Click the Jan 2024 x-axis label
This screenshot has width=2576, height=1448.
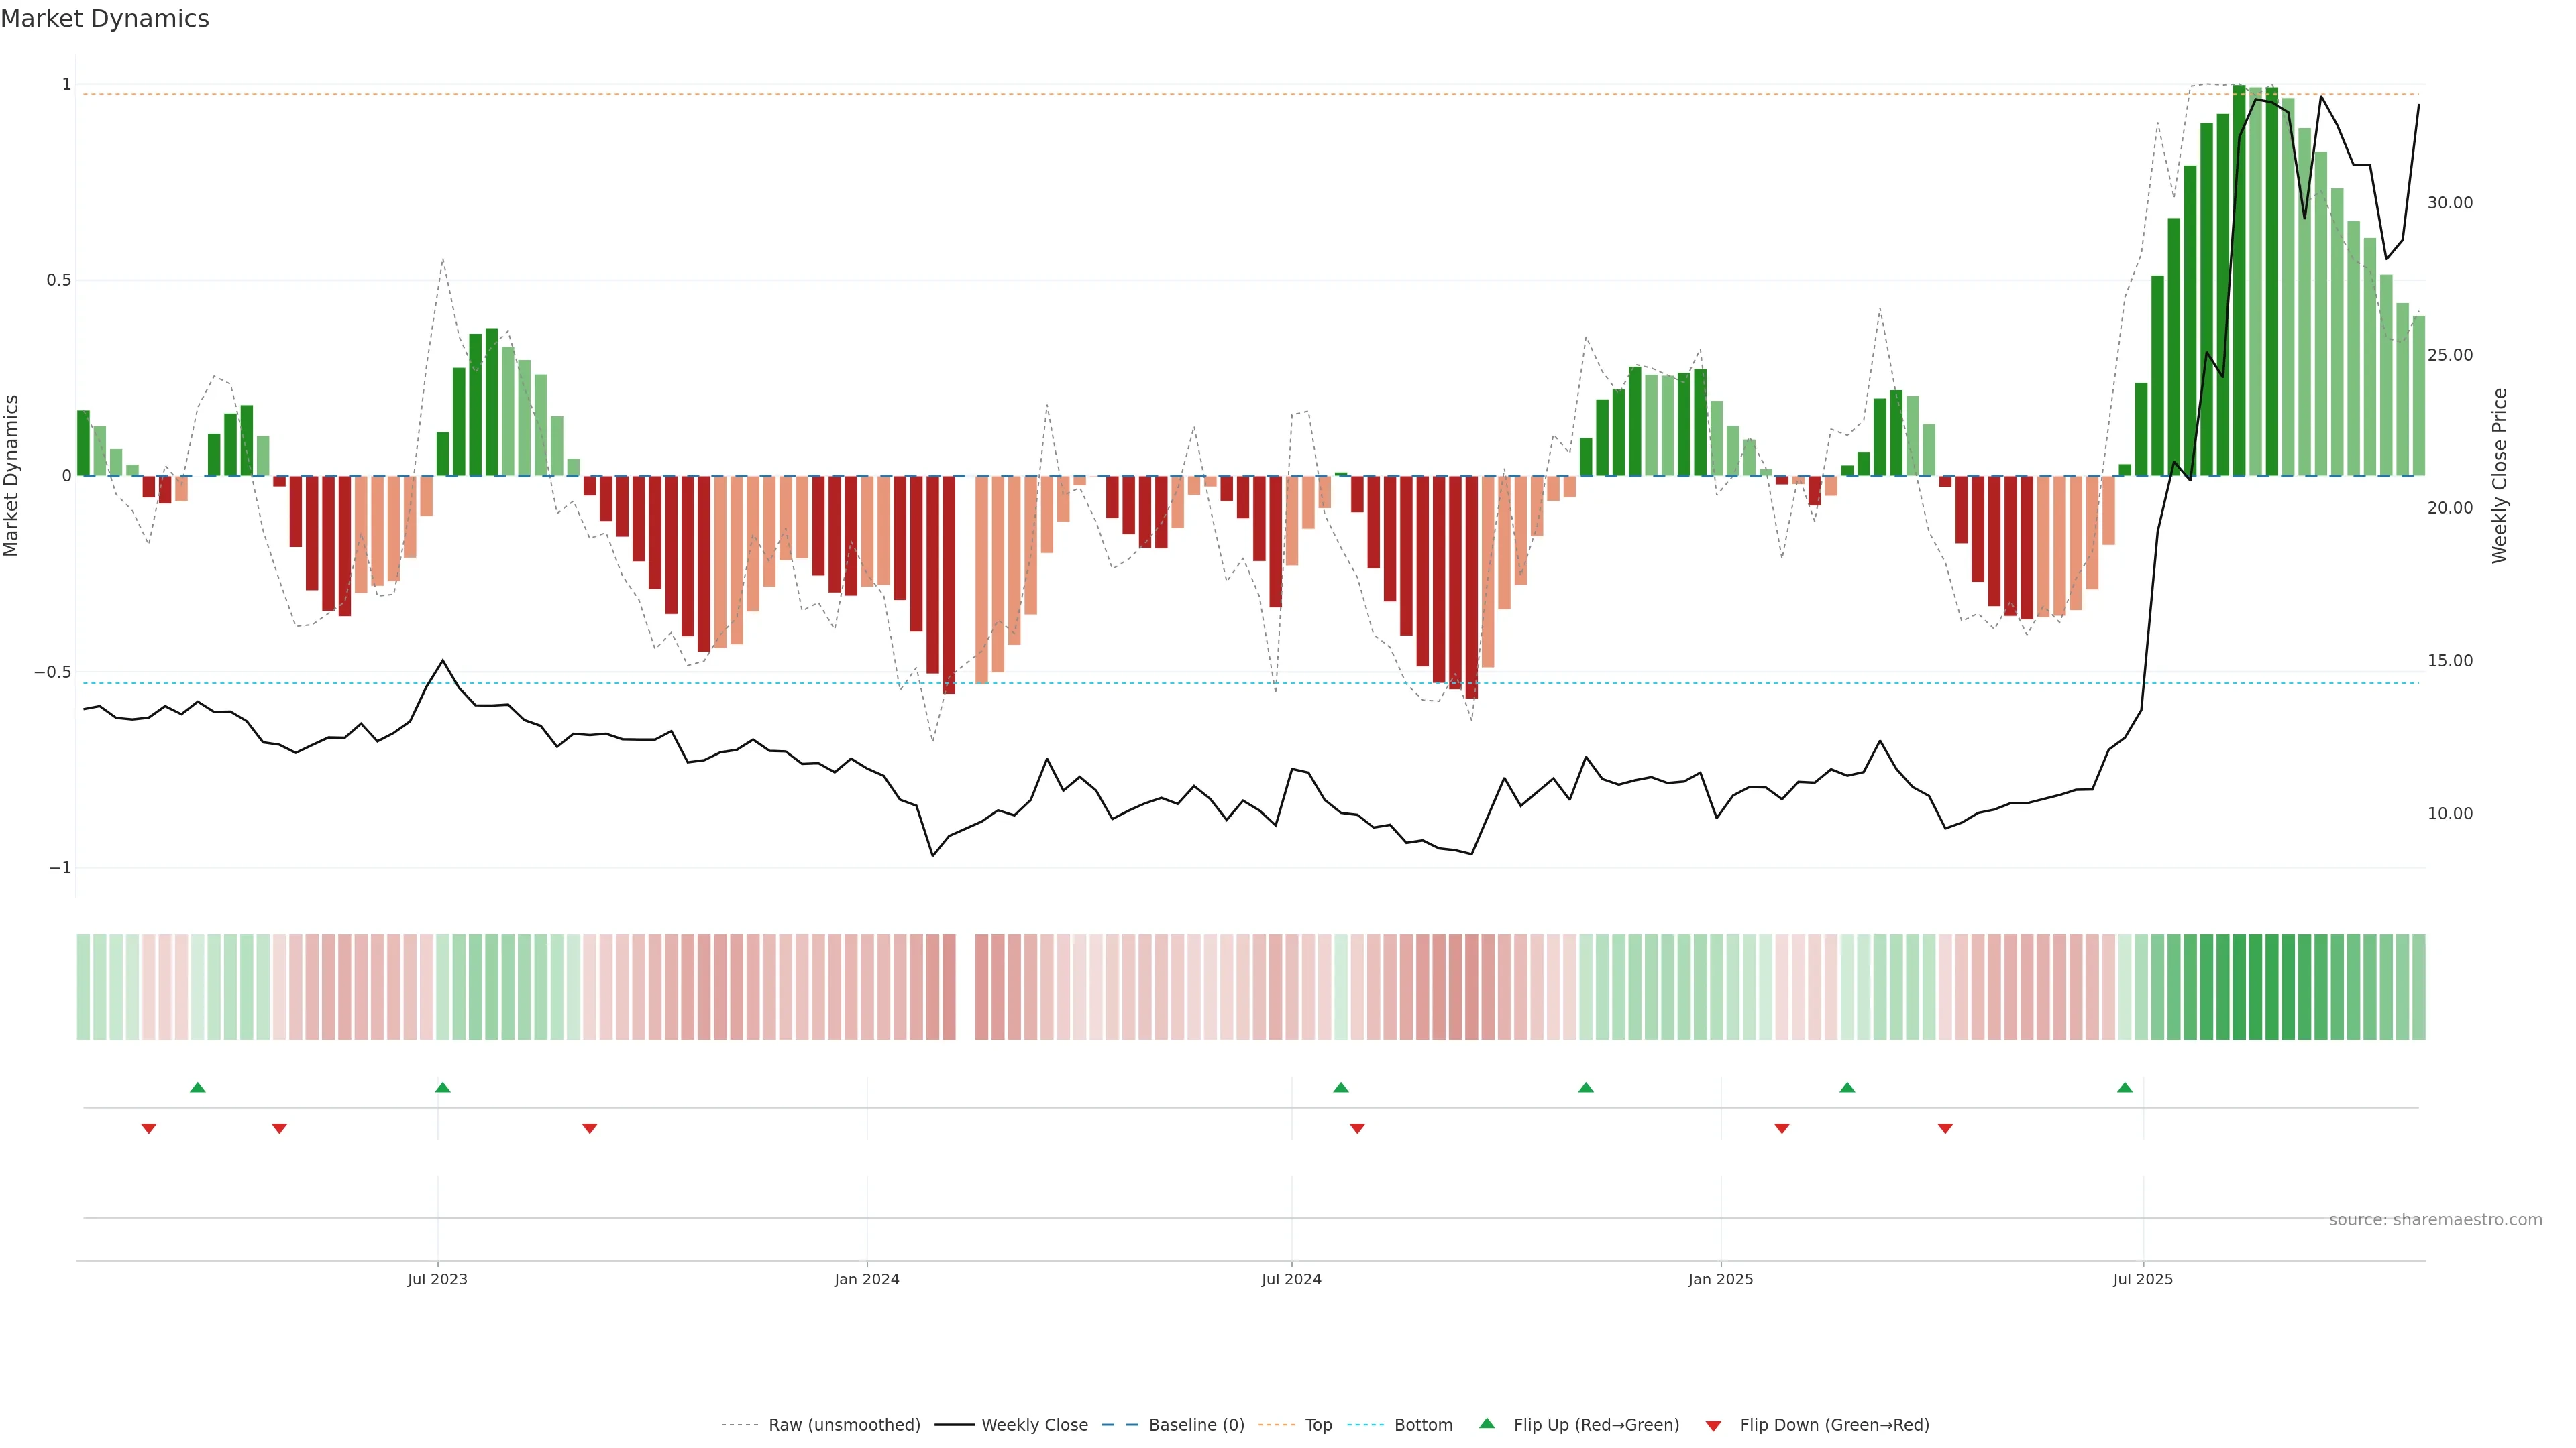point(867,1279)
